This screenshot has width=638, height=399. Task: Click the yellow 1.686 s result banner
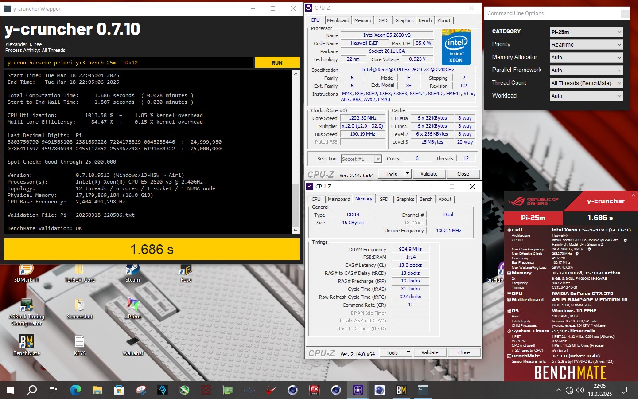coord(152,249)
